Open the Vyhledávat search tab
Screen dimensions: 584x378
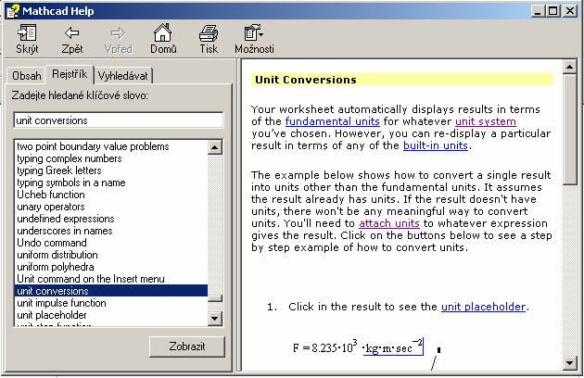pyautogui.click(x=123, y=76)
